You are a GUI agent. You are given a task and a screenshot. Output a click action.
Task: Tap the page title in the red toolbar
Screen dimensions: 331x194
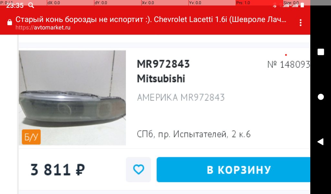151,19
